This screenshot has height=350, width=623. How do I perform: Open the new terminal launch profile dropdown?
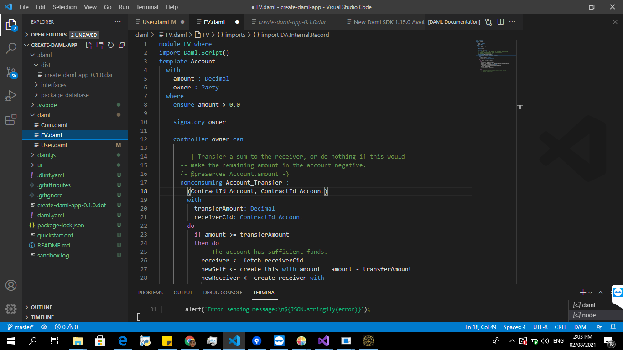(590, 293)
